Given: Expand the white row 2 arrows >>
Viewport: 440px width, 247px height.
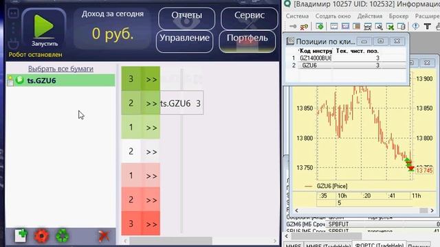Looking at the screenshot, I should (x=151, y=152).
